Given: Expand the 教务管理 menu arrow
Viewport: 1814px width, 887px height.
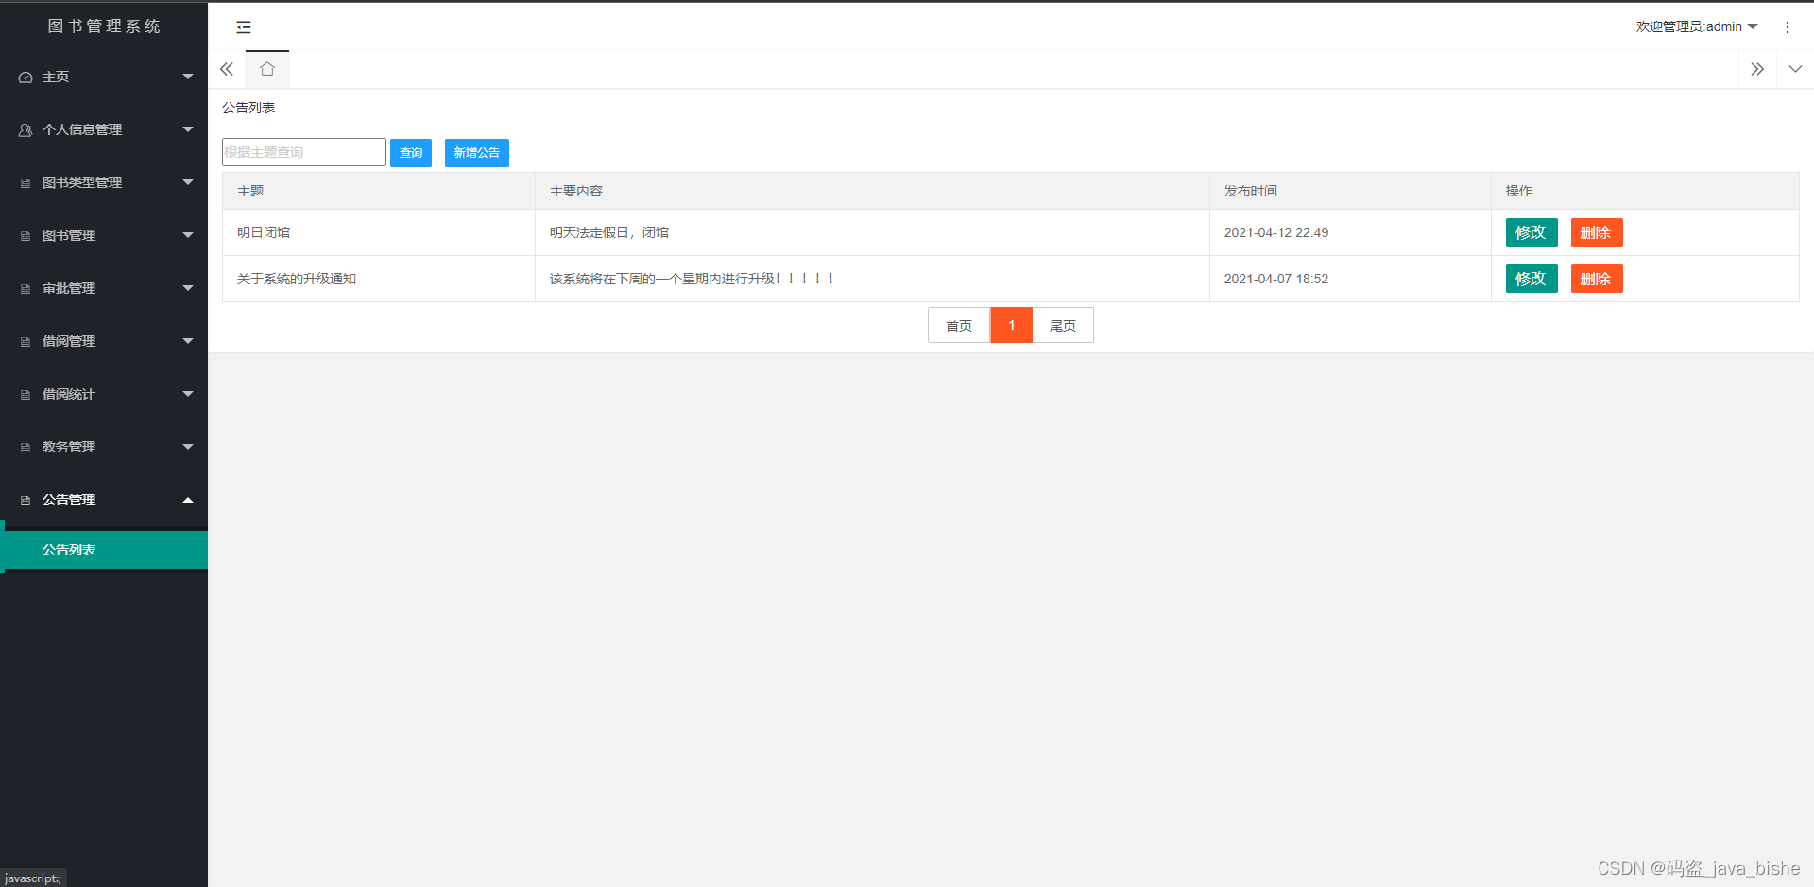Looking at the screenshot, I should [x=188, y=447].
